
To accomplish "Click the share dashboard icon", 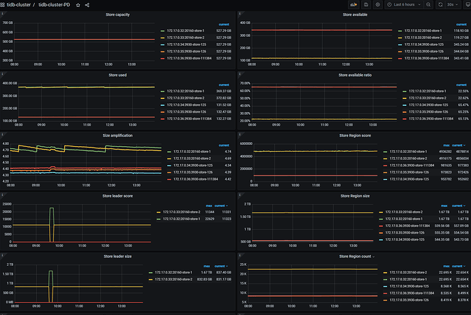I will pyautogui.click(x=87, y=5).
